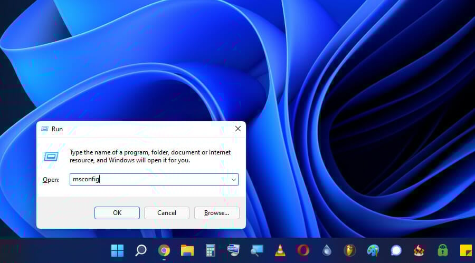Open File Explorer folder icon
Screen dimensions: 475x263
[187, 250]
